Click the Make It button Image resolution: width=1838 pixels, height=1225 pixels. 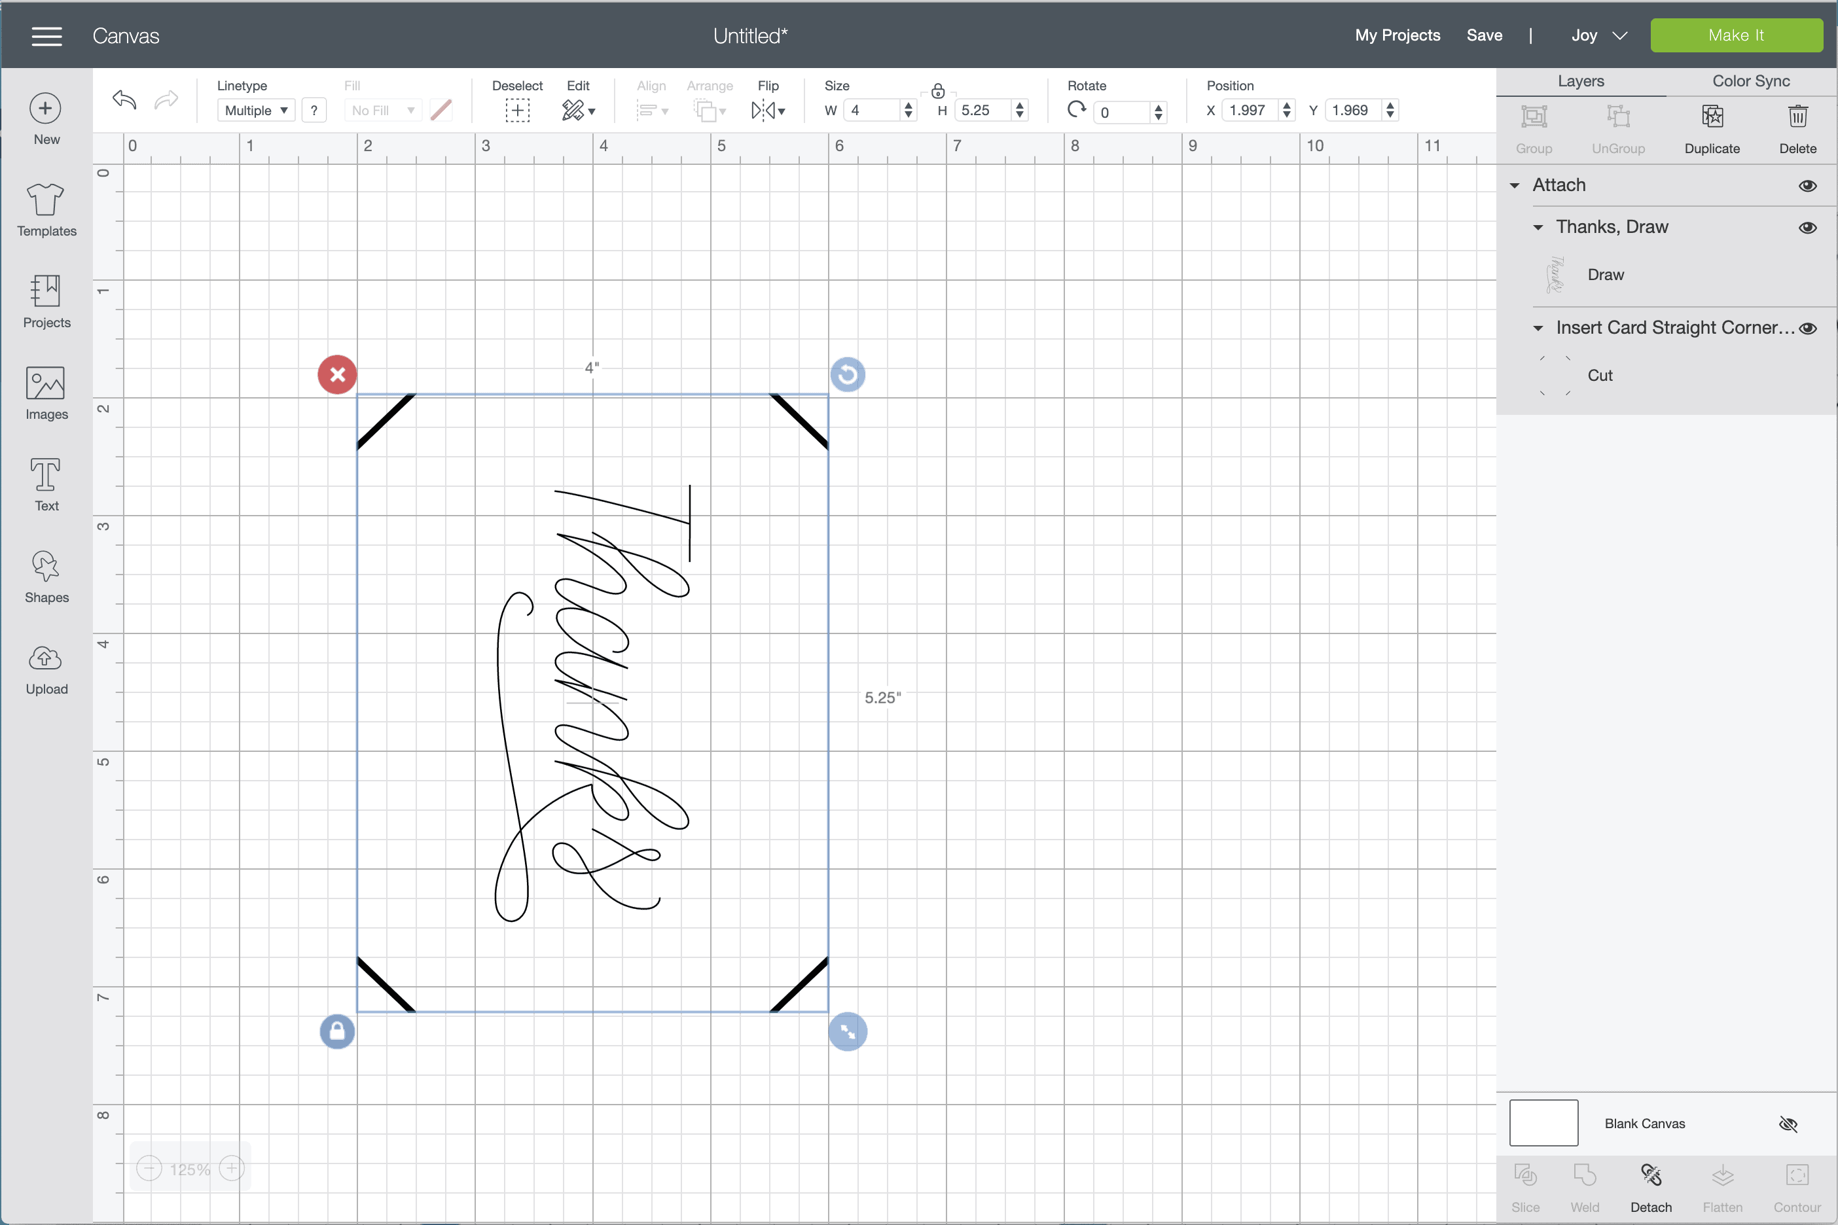[1736, 35]
